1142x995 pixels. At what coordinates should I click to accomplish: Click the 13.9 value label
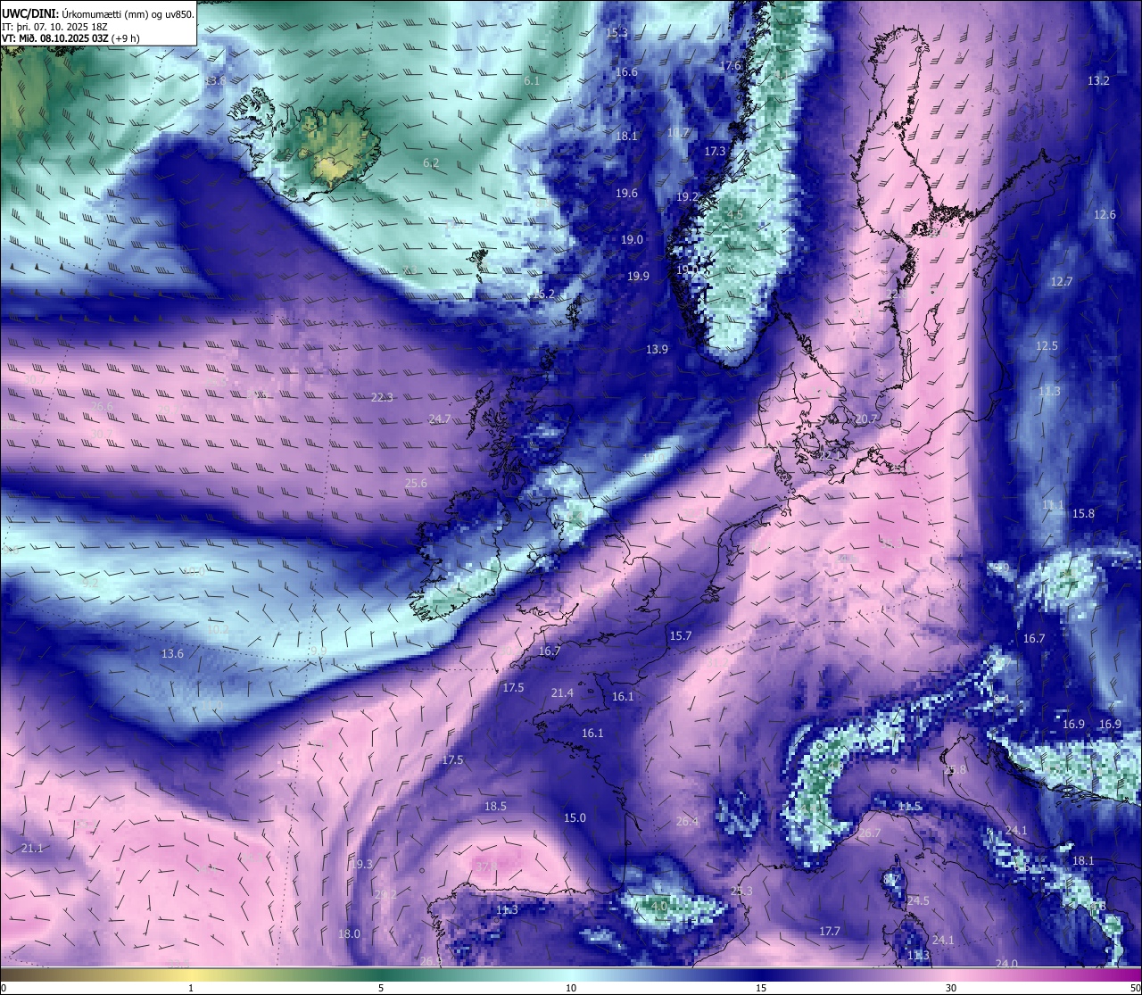pyautogui.click(x=657, y=350)
